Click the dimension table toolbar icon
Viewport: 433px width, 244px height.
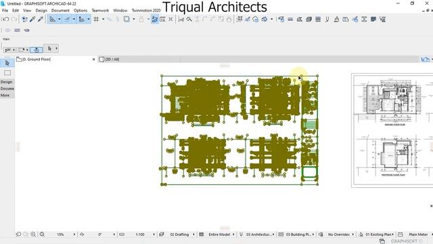pyautogui.click(x=162, y=19)
